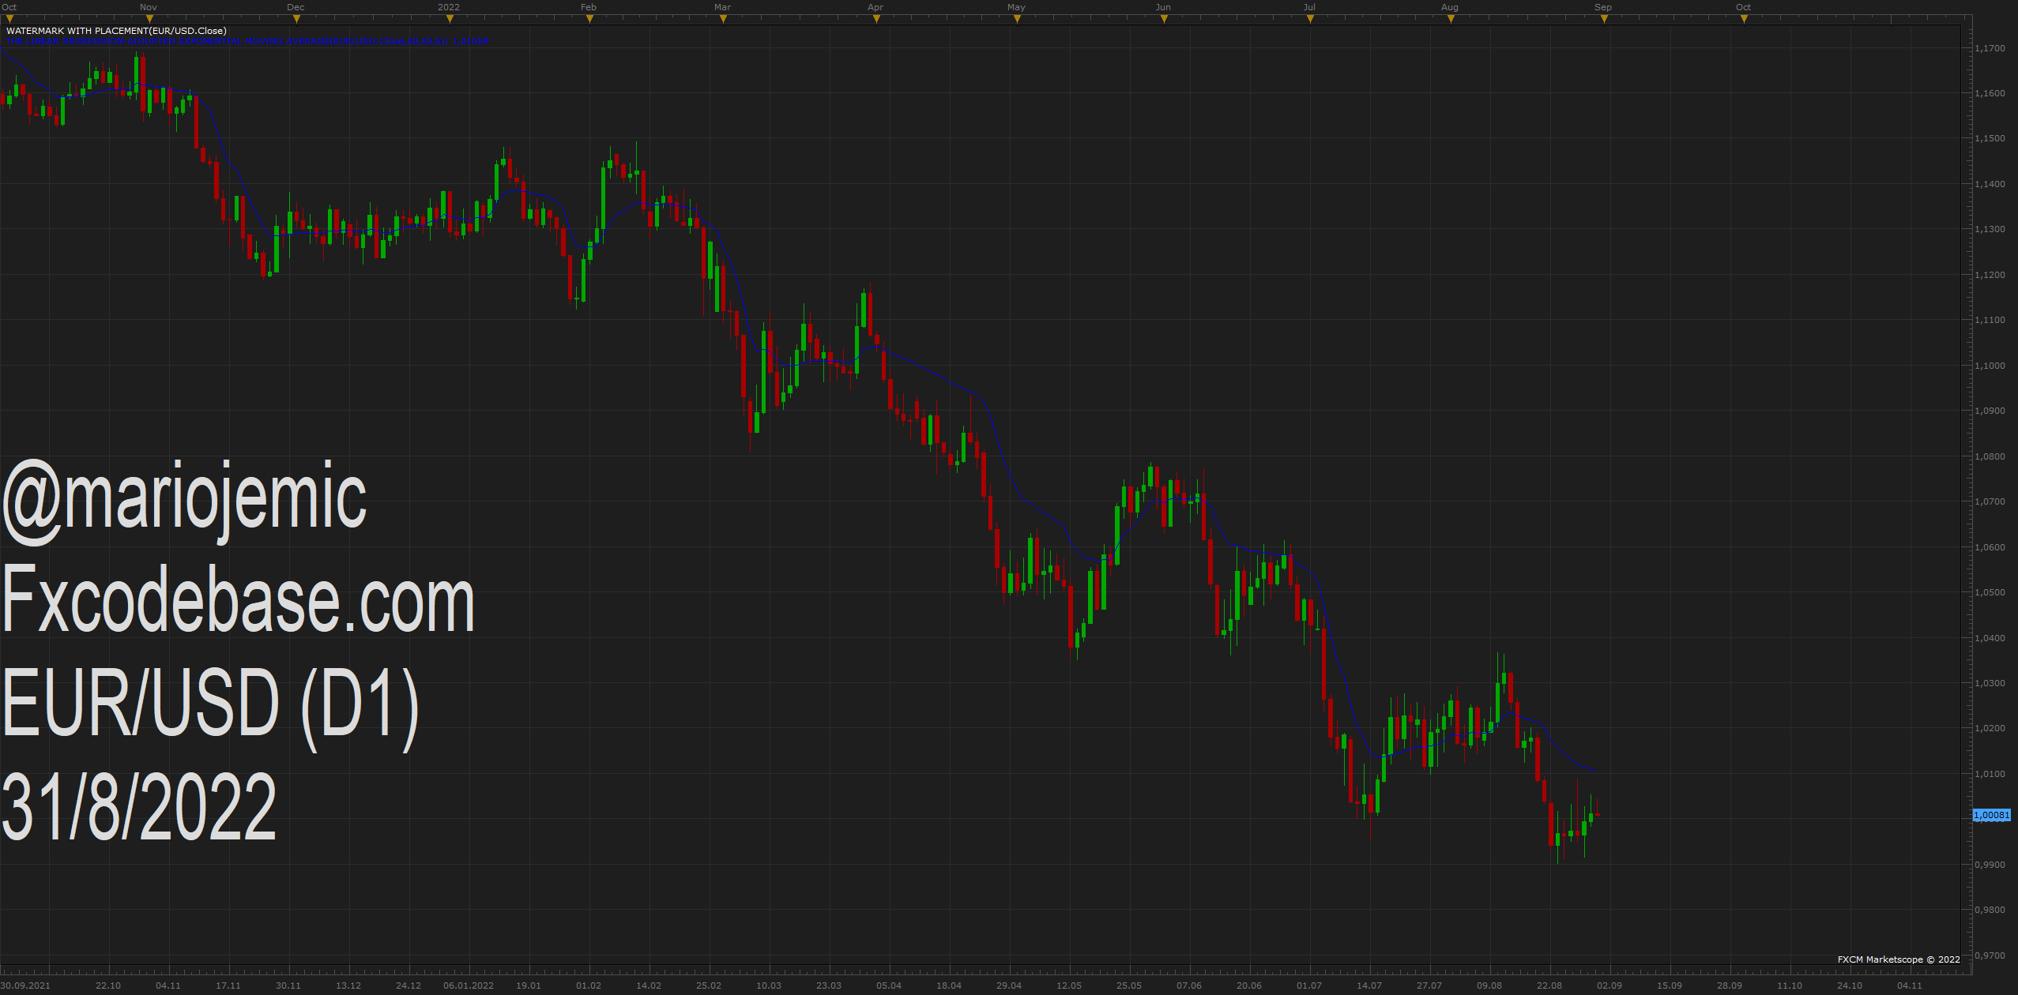This screenshot has width=2018, height=995.
Task: Click the Feb month marker triangle
Action: point(589,19)
